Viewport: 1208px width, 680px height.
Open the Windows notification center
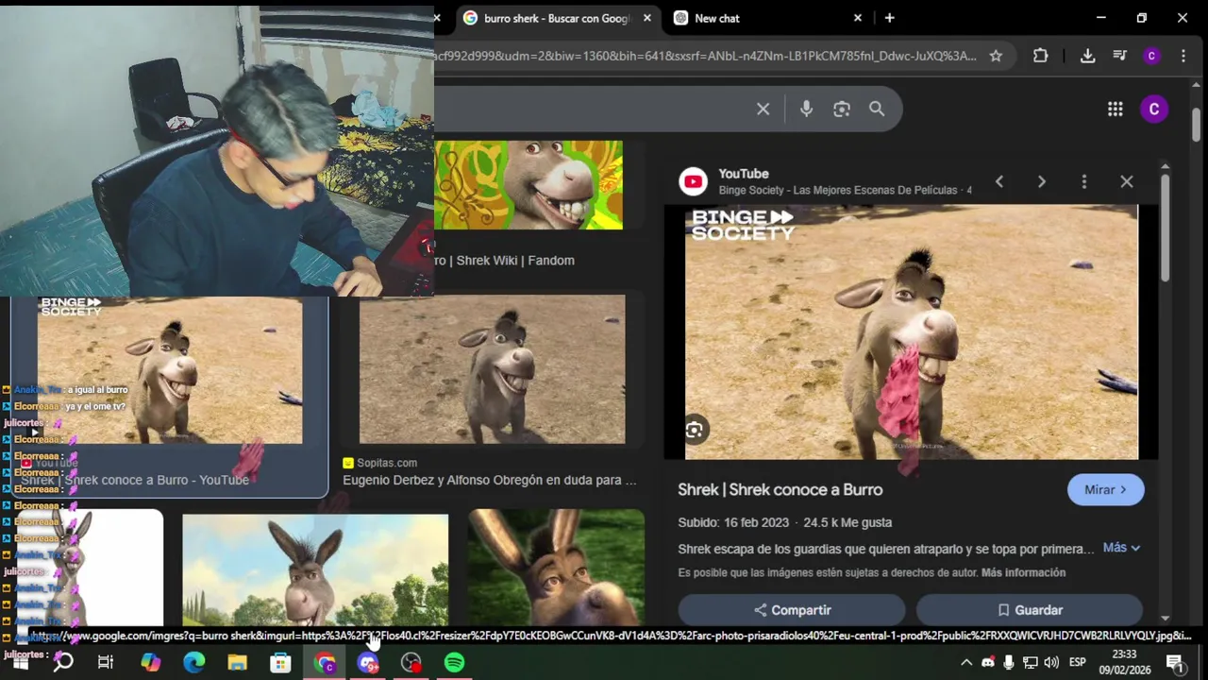1175,663
